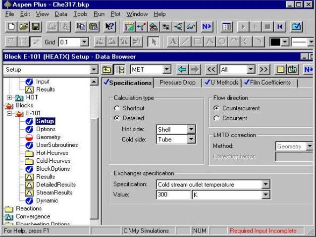Click the Check Results icon
Viewport: 316px width, 237px height.
click(296, 27)
